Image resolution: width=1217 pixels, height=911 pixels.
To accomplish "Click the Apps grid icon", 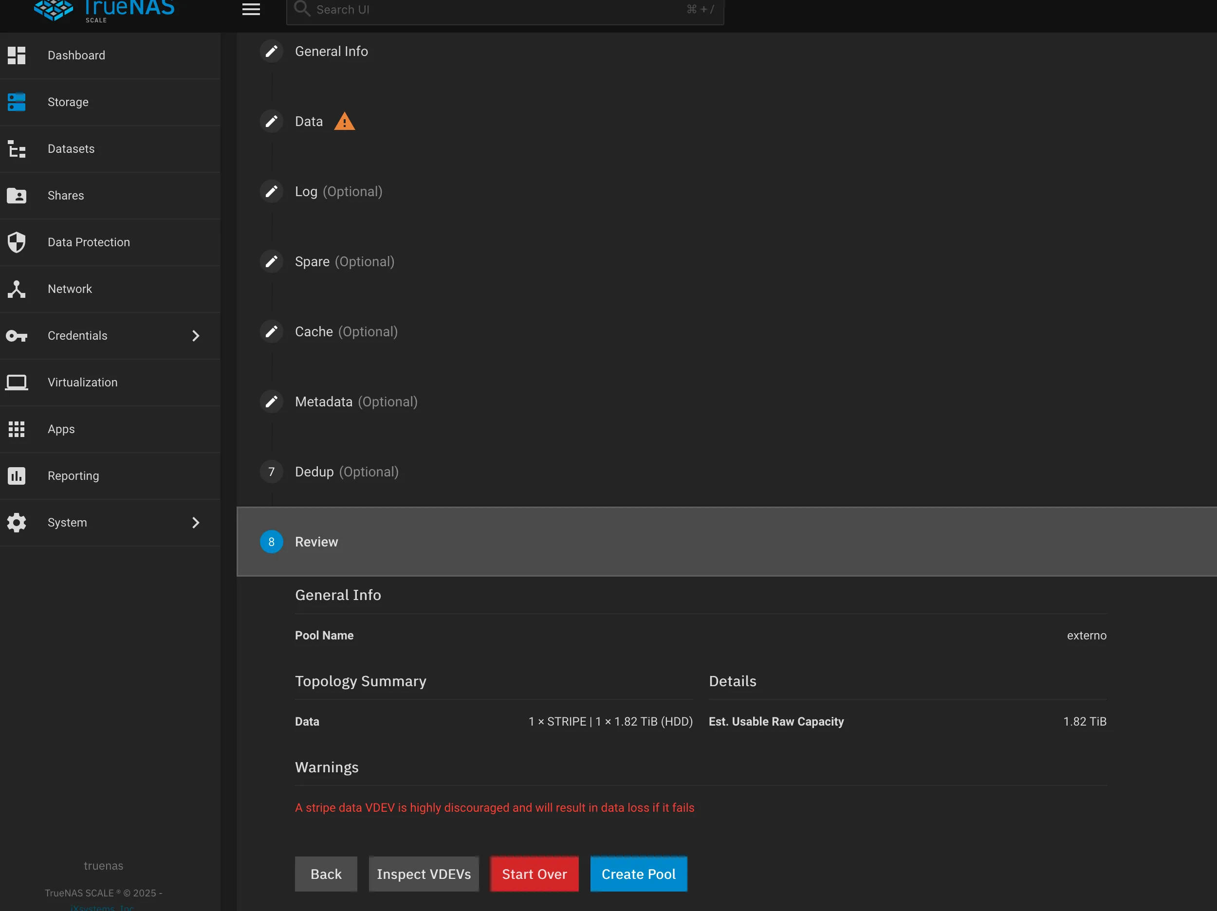I will (x=17, y=429).
